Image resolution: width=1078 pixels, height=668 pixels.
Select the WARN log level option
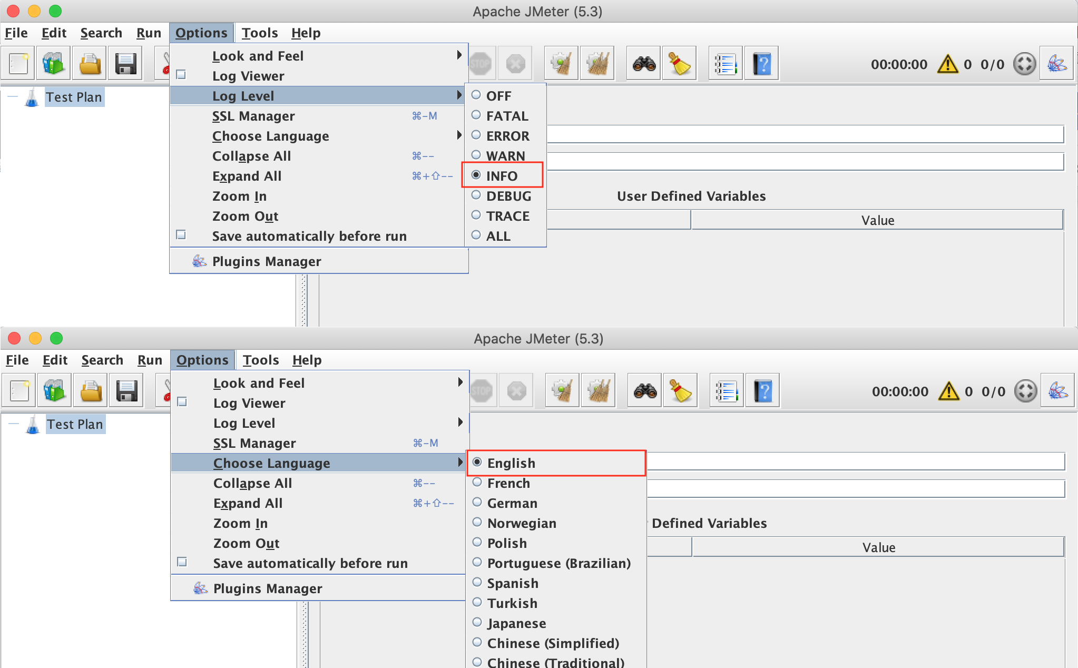(x=505, y=156)
